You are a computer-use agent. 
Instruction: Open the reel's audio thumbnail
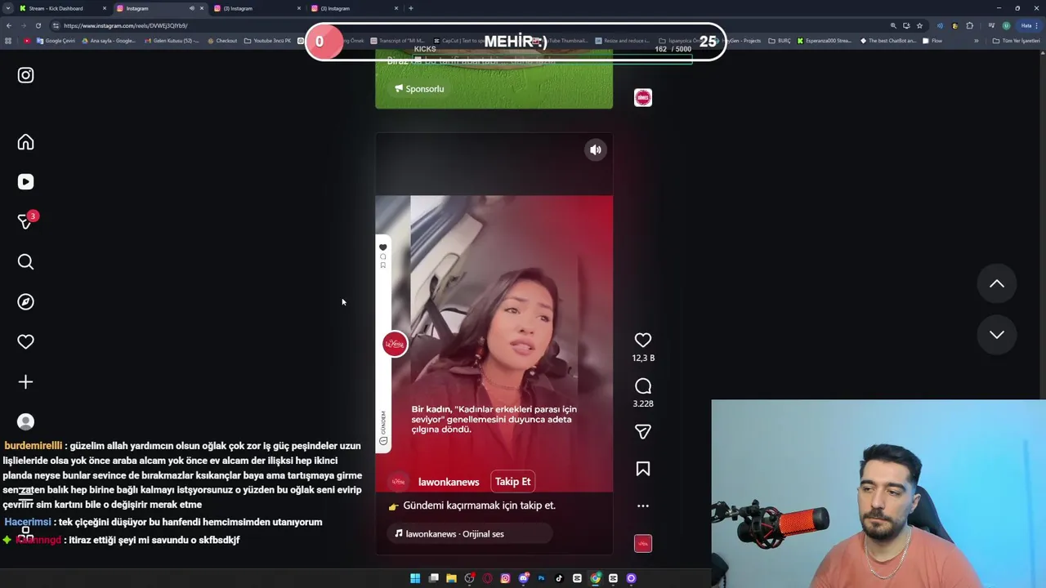[x=643, y=543]
